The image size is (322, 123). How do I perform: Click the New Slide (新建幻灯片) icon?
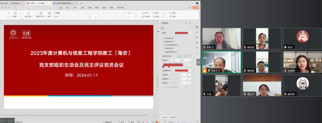point(41,13)
